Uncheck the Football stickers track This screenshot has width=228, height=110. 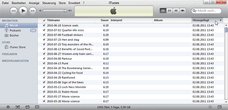(44, 35)
